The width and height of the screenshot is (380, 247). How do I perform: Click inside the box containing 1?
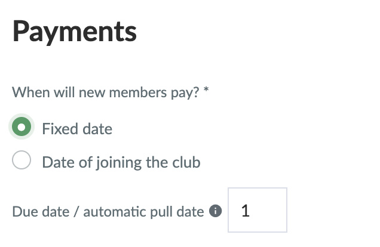[x=258, y=210]
